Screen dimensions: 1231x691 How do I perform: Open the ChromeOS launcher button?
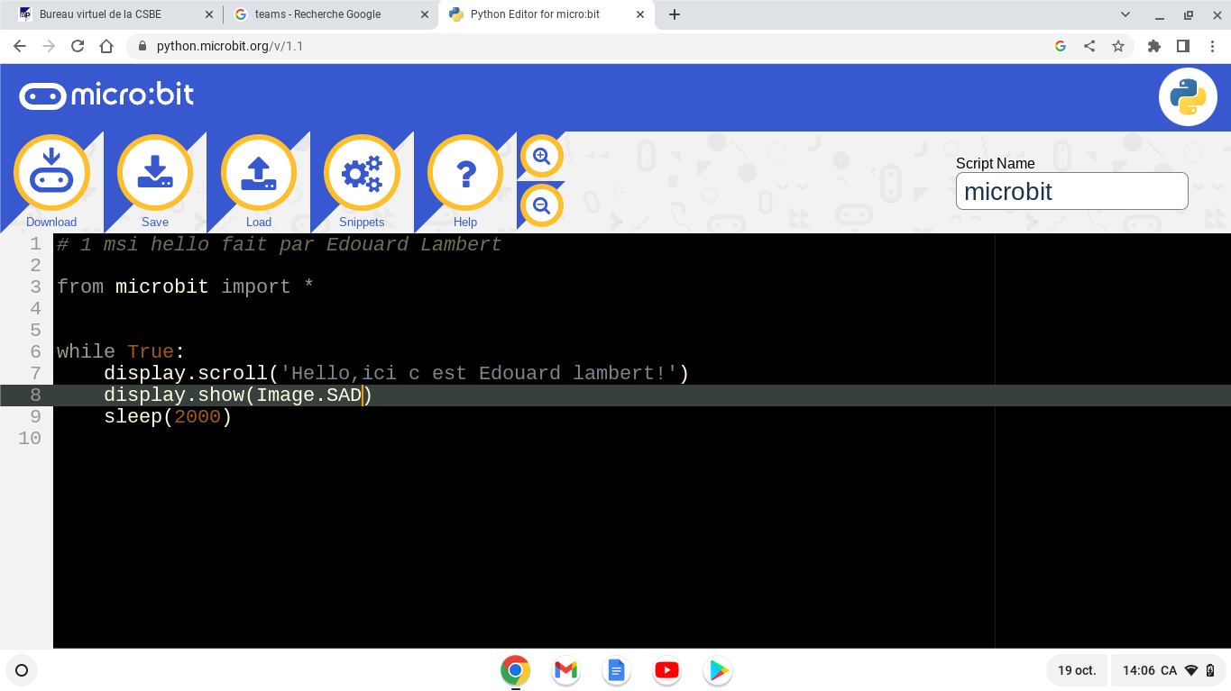[22, 670]
